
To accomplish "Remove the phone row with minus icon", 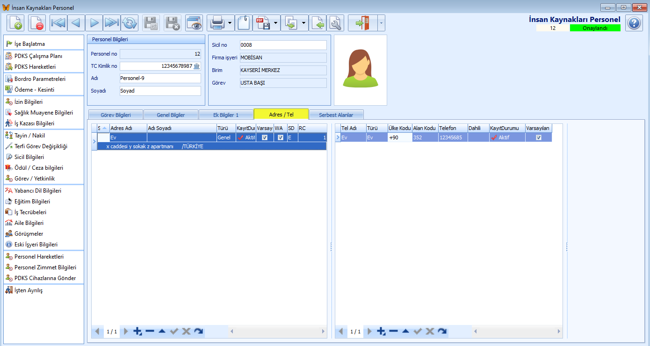I will [x=393, y=331].
